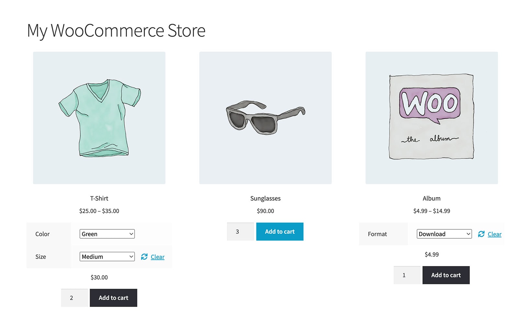Focus the Sunglasses quantity input

click(240, 232)
